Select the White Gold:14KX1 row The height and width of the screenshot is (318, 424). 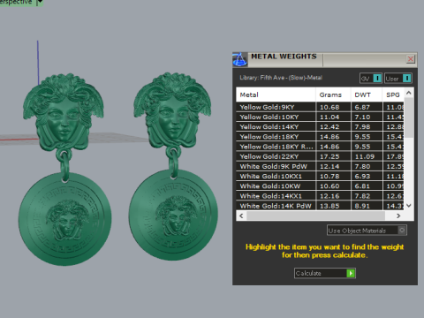[x=320, y=196]
